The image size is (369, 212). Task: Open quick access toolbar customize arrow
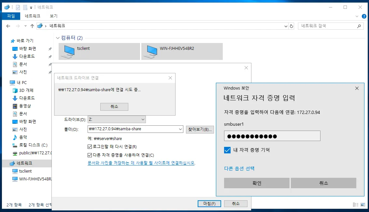[x=31, y=8]
